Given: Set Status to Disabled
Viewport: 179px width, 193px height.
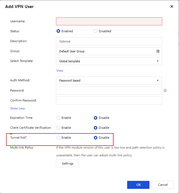Looking at the screenshot, I should click(x=96, y=31).
